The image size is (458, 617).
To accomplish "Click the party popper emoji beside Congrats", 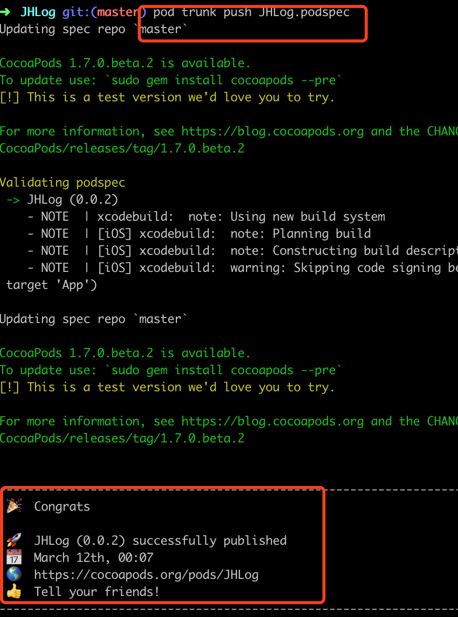I will pyautogui.click(x=14, y=506).
